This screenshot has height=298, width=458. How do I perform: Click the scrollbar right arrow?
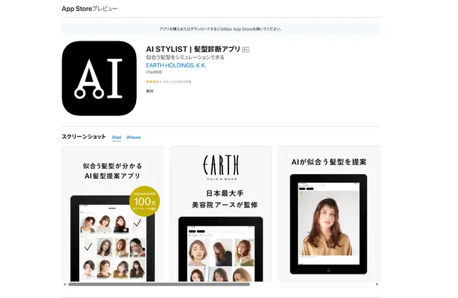[377, 284]
